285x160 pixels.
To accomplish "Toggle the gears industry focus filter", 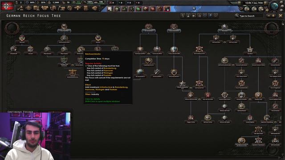I will (194, 16).
